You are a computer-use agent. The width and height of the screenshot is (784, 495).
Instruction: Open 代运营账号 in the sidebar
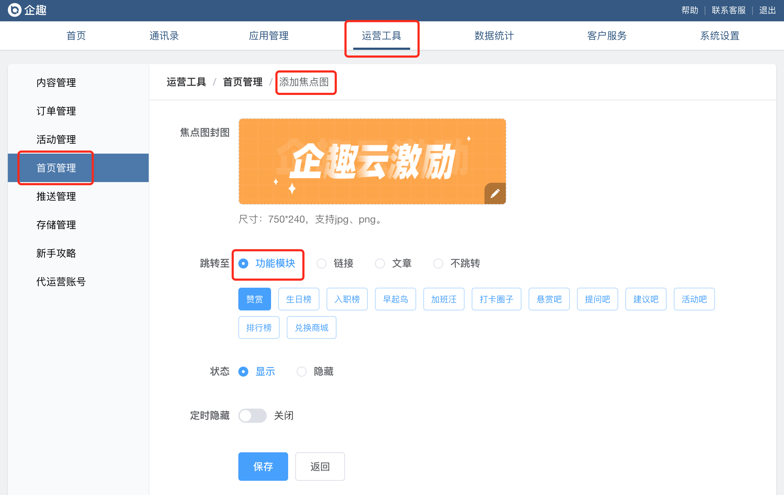pyautogui.click(x=78, y=282)
